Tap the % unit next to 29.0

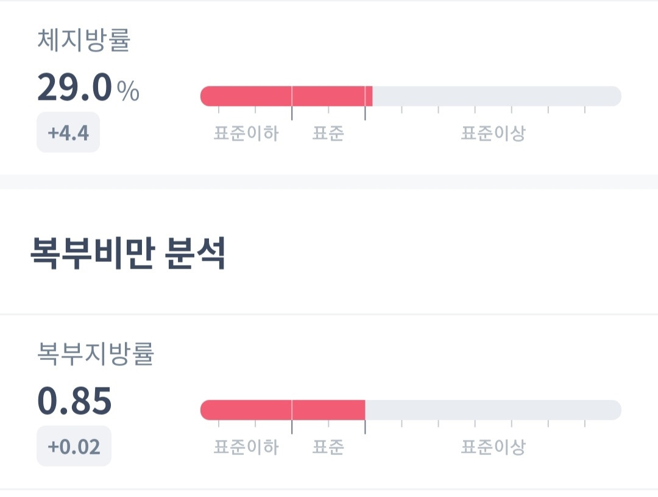(x=129, y=91)
